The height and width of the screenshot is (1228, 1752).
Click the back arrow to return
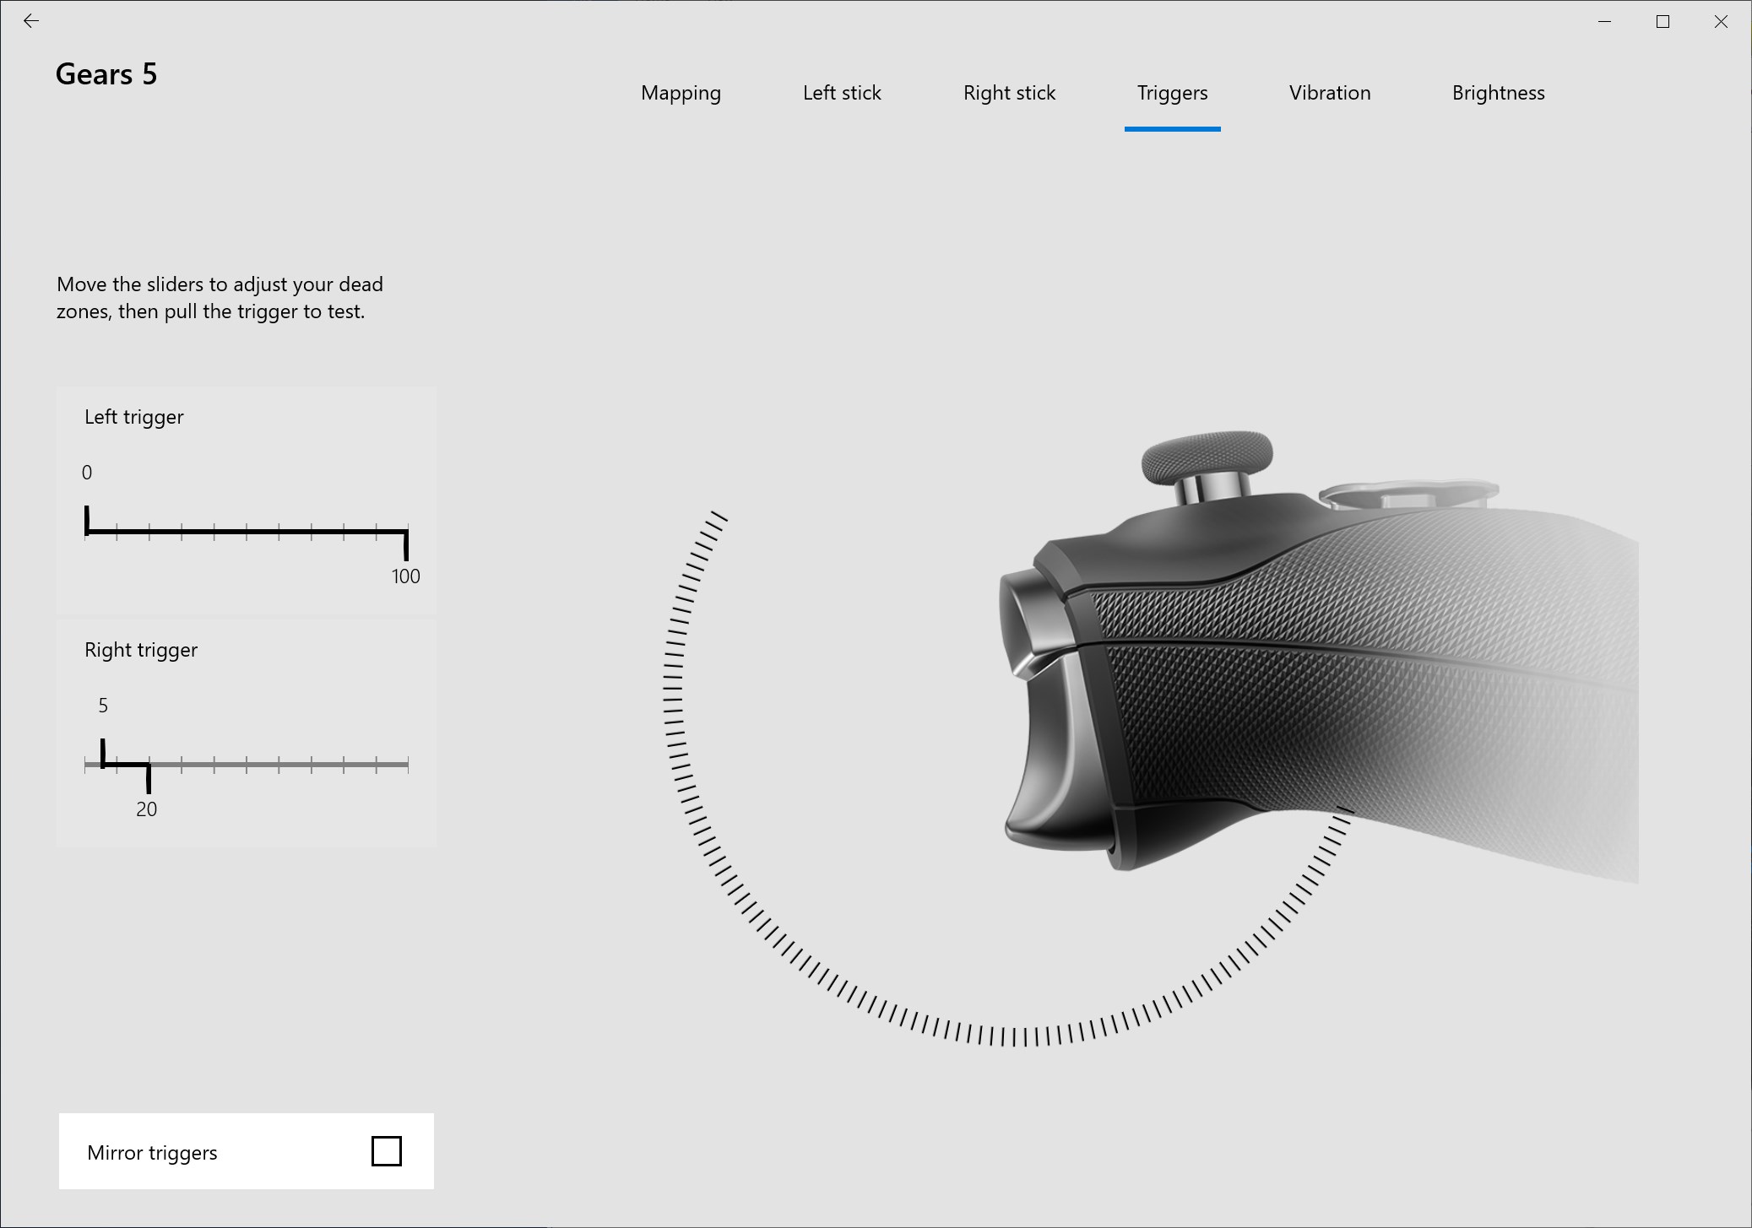coord(32,20)
